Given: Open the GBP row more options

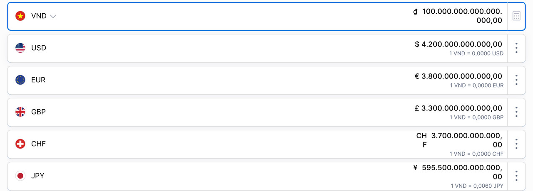Looking at the screenshot, I should click(x=516, y=112).
